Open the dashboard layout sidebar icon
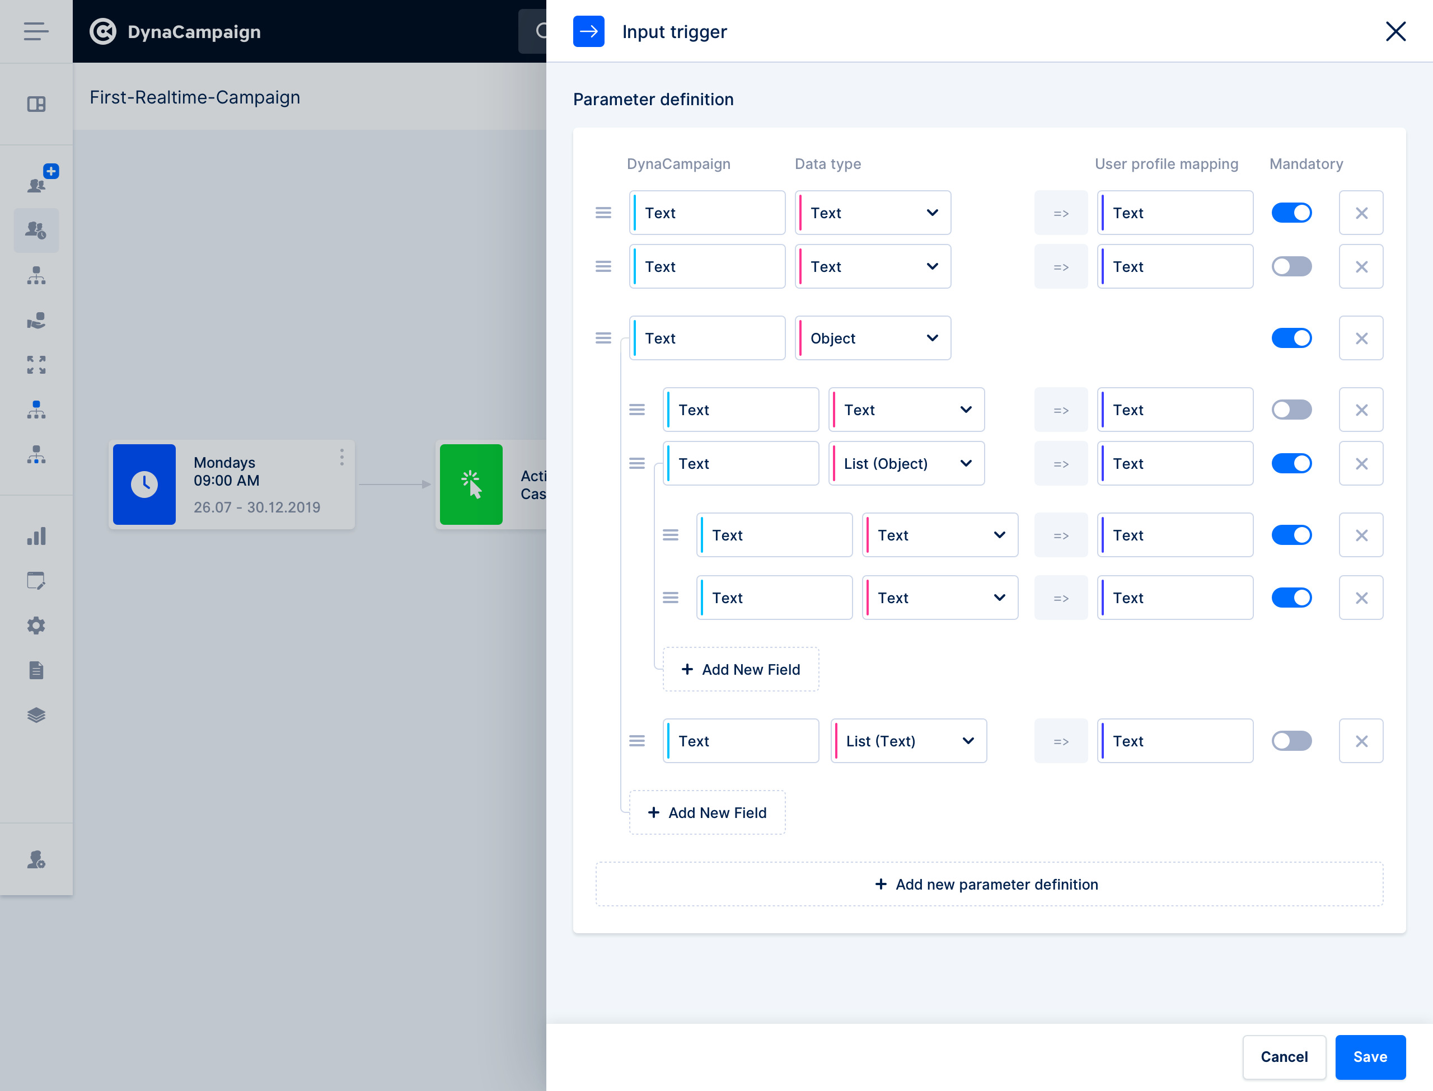The height and width of the screenshot is (1091, 1433). (x=36, y=104)
